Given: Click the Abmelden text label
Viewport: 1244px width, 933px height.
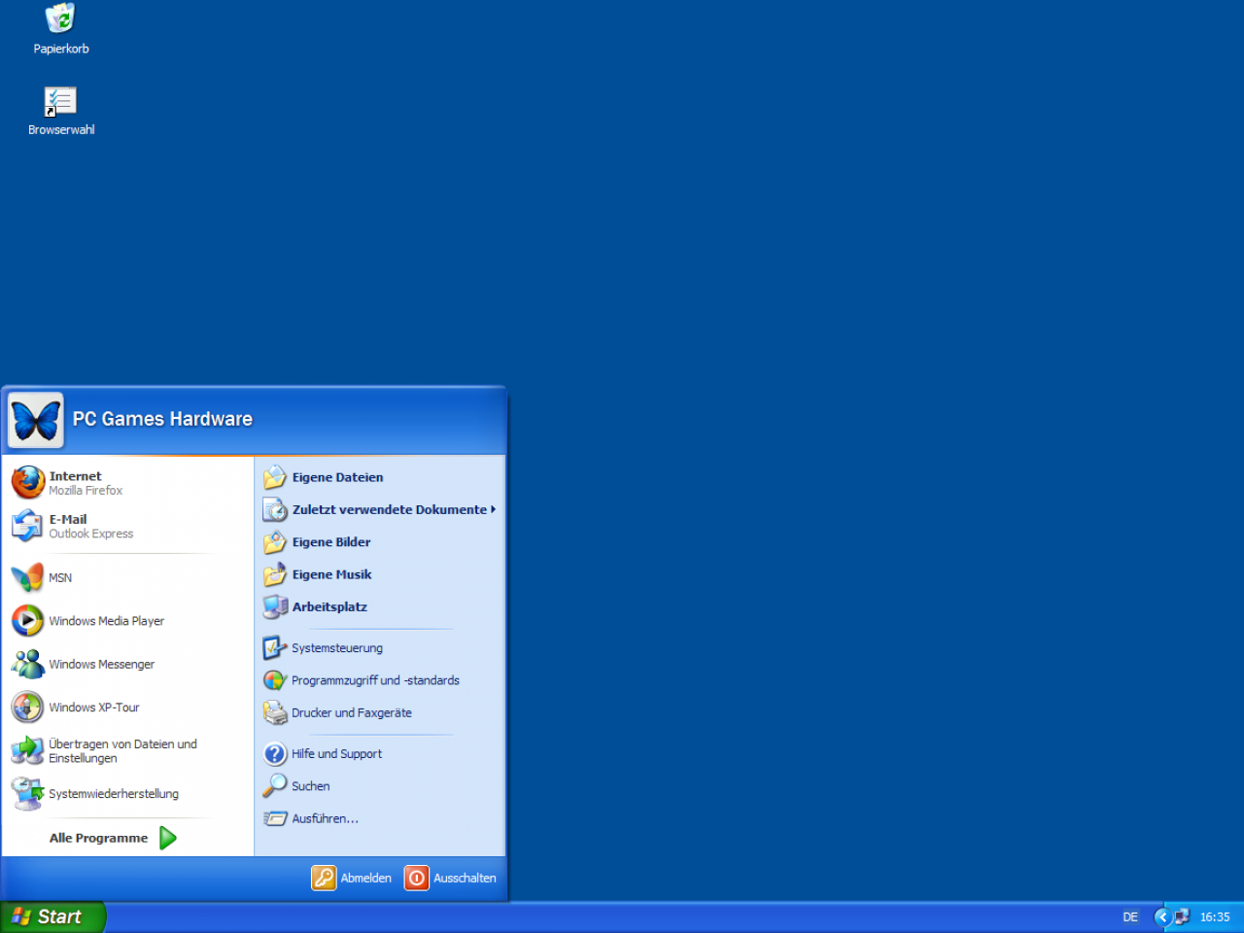Looking at the screenshot, I should (365, 878).
